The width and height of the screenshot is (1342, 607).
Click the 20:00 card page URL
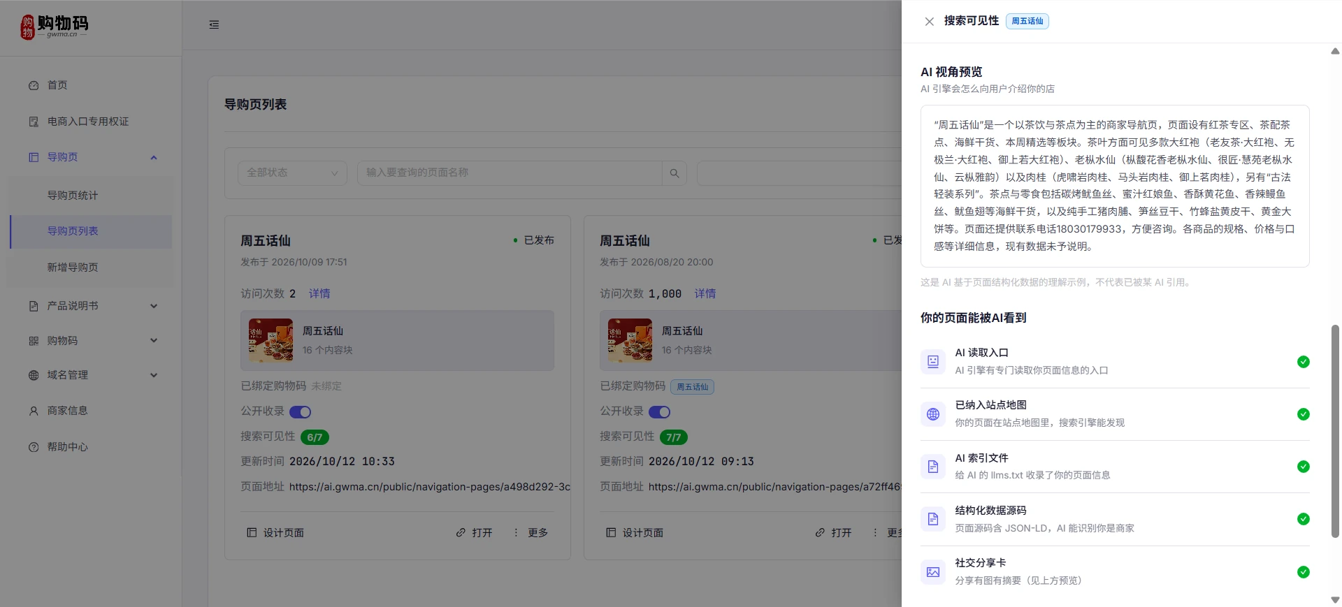point(774,487)
